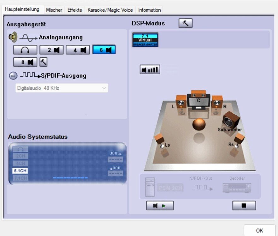Click the Analogausgang label
Viewport: 278px width, 236px height.
[61, 37]
